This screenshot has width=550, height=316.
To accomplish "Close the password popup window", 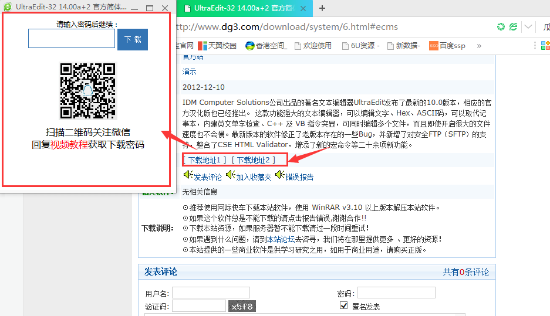I will [x=165, y=8].
